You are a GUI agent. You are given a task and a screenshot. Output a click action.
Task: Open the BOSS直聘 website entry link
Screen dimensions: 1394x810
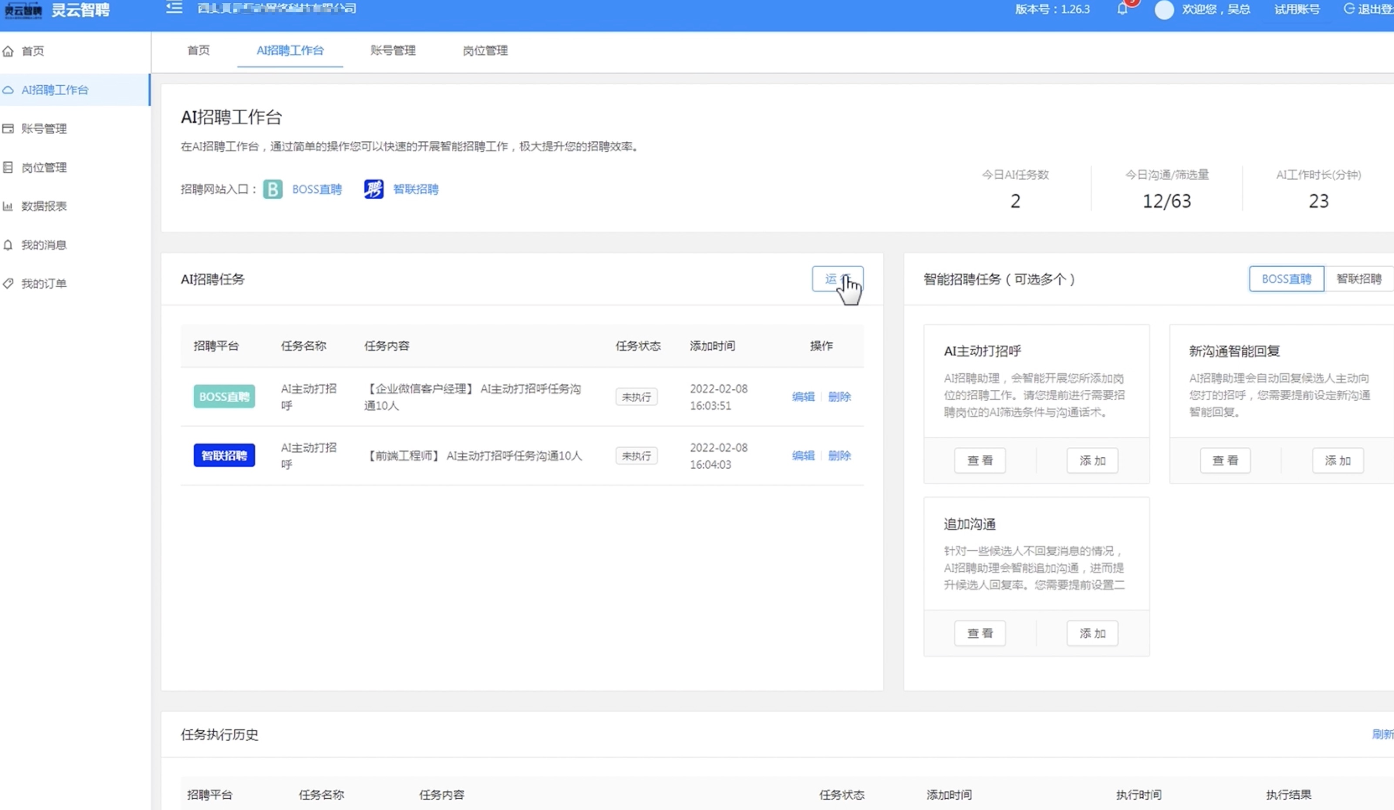point(317,189)
